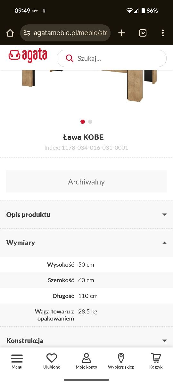Tap the magnifier search icon
The image size is (173, 385).
tap(69, 58)
